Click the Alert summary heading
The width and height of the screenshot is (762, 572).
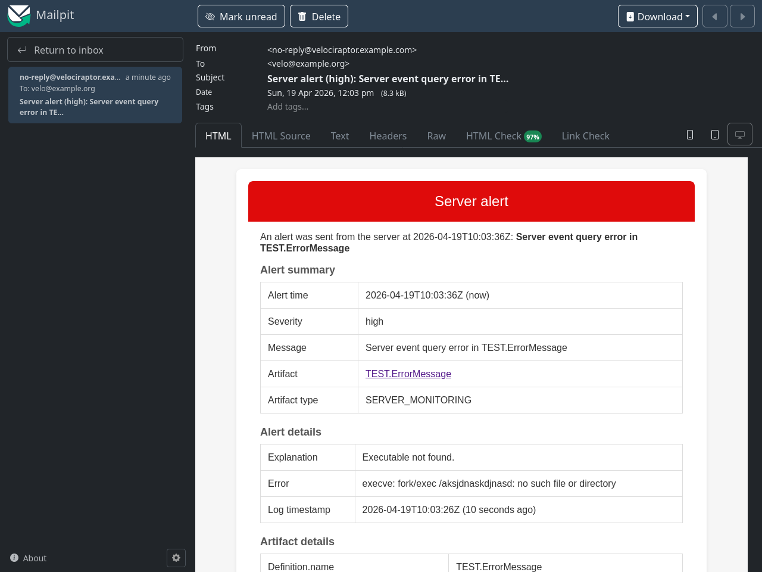point(298,270)
